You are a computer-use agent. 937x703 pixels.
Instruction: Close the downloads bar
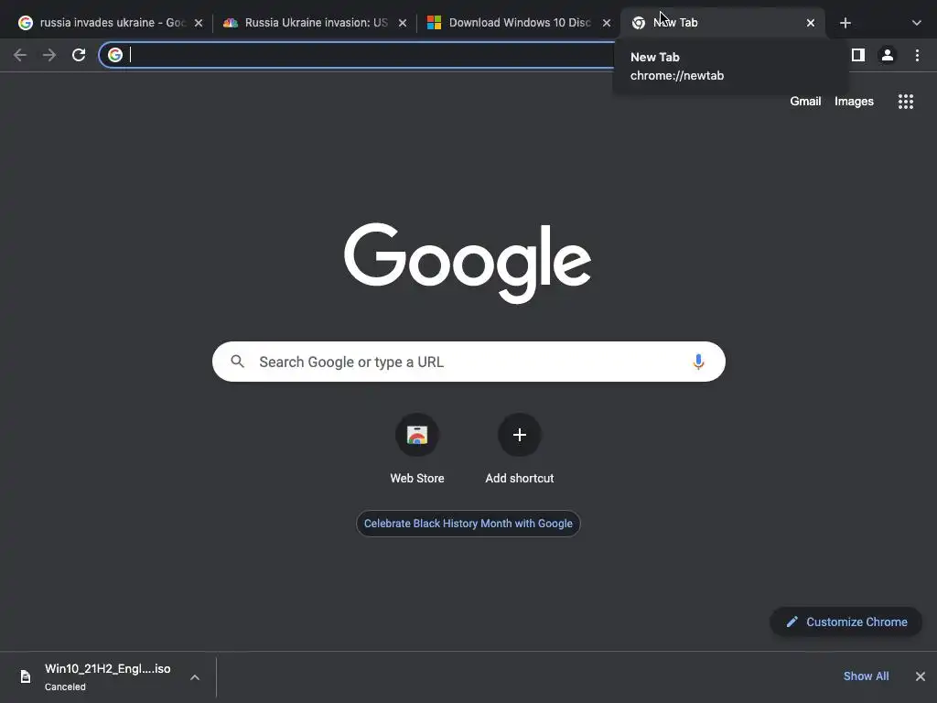click(x=921, y=676)
